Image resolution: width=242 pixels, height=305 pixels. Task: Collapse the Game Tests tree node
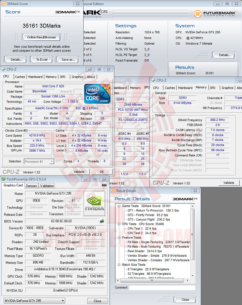pyautogui.click(x=119, y=206)
